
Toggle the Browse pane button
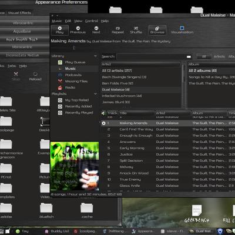coord(157,30)
